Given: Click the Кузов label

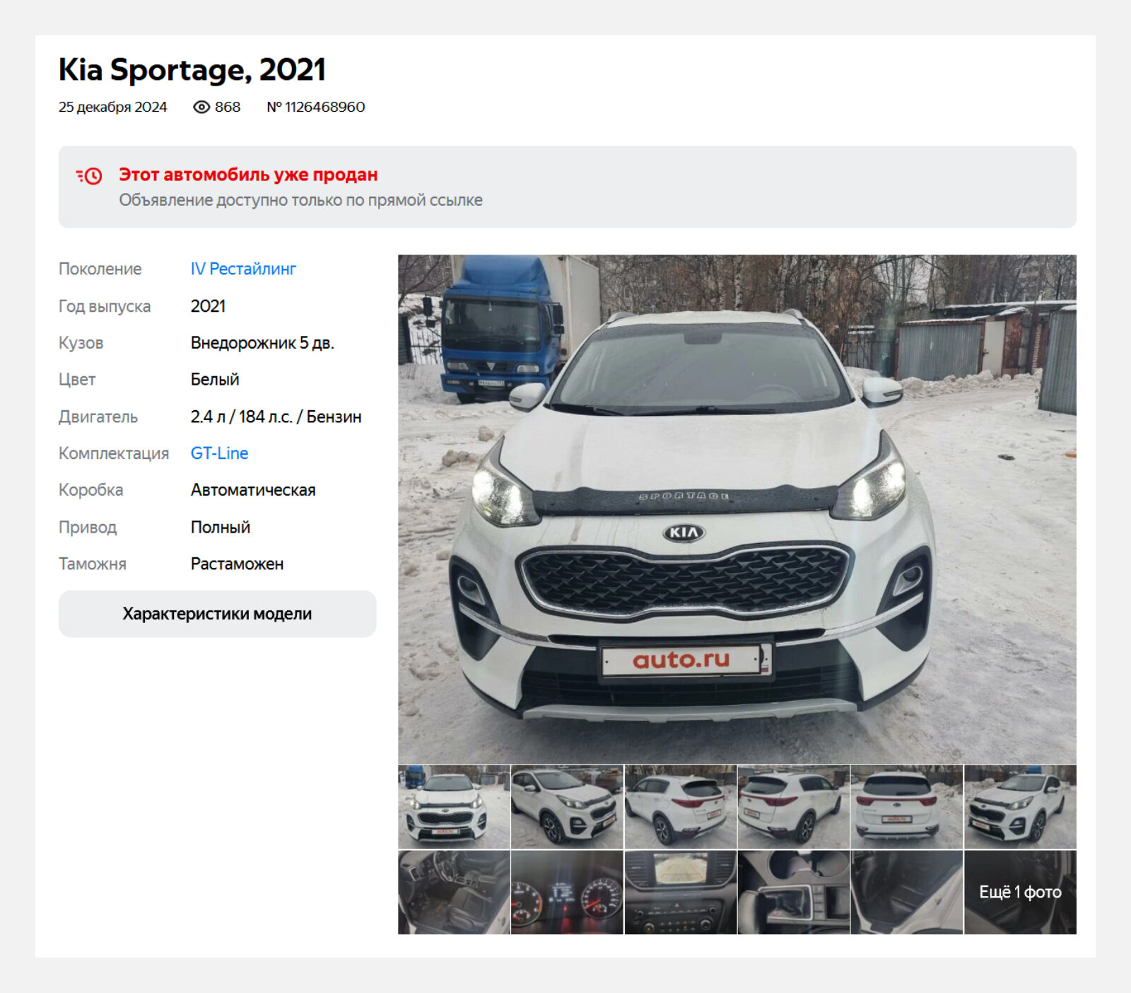Looking at the screenshot, I should click(x=81, y=343).
